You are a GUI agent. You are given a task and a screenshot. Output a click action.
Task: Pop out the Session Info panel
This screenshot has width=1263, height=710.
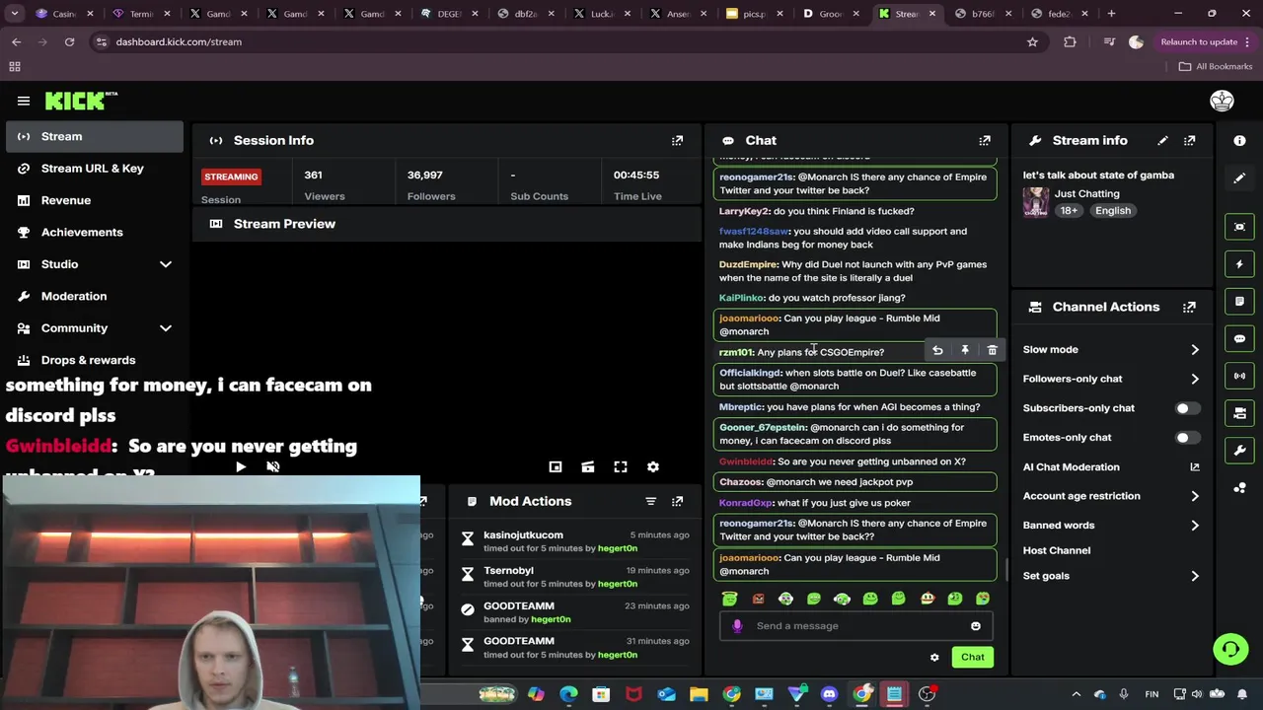pos(677,141)
